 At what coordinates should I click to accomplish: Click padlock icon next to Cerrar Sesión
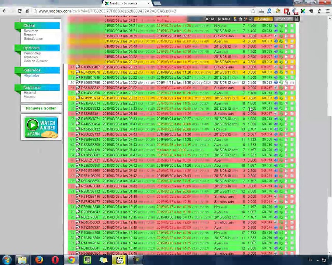297,19
